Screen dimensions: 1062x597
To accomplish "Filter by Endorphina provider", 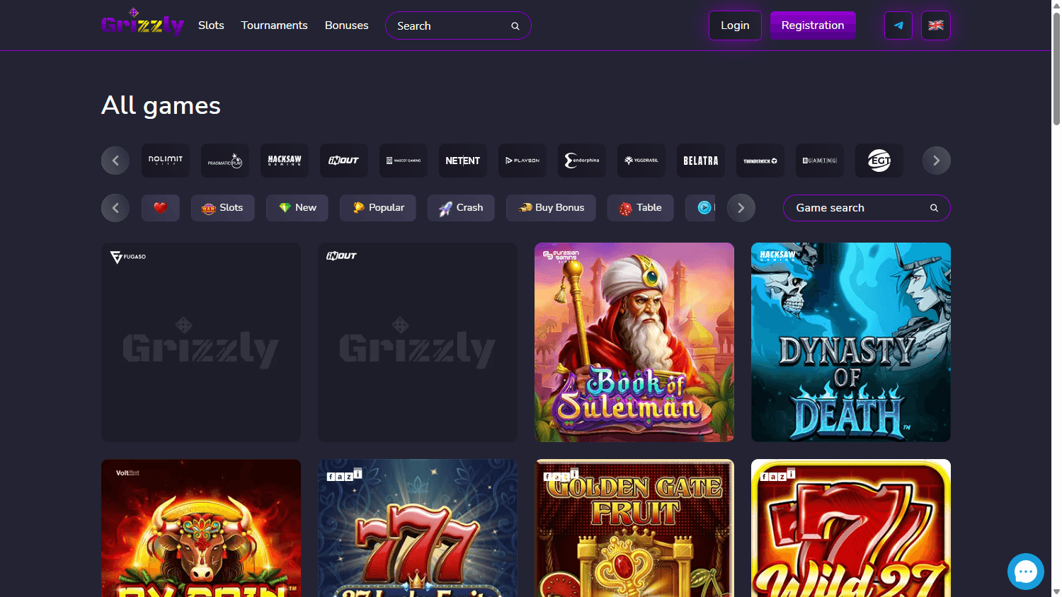I will point(582,161).
